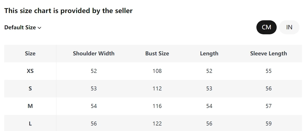Viewport: 303px width, 131px height.
Task: Click the M size row label
Action: tap(30, 106)
